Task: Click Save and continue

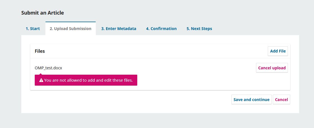Action: [x=251, y=100]
